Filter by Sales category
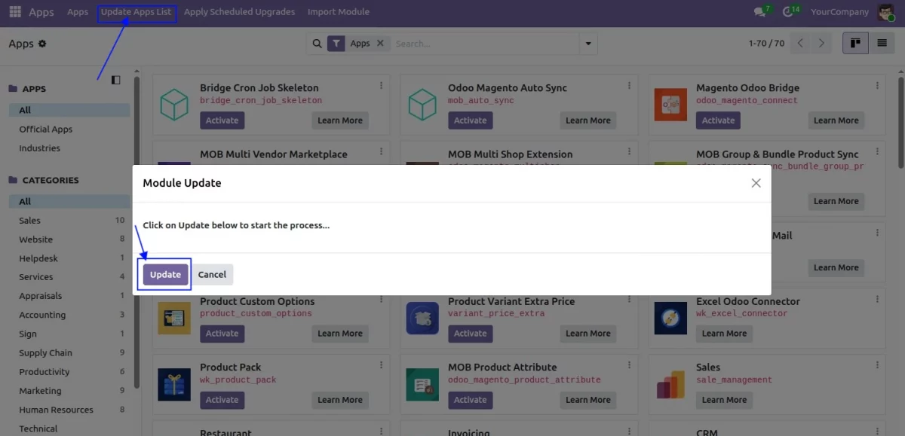 pyautogui.click(x=69, y=221)
